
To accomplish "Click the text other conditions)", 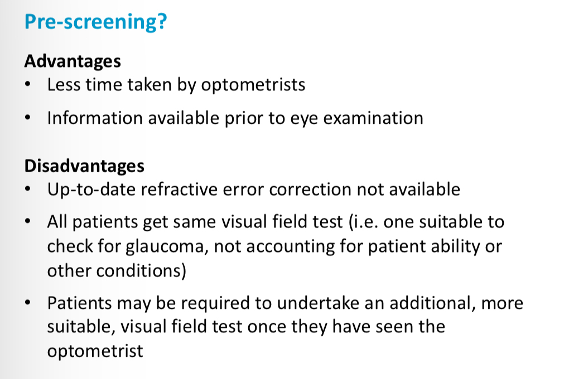I will click(117, 271).
